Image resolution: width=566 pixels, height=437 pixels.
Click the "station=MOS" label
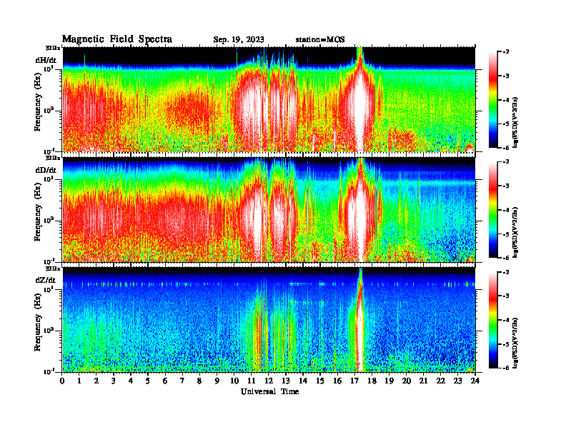click(x=320, y=40)
